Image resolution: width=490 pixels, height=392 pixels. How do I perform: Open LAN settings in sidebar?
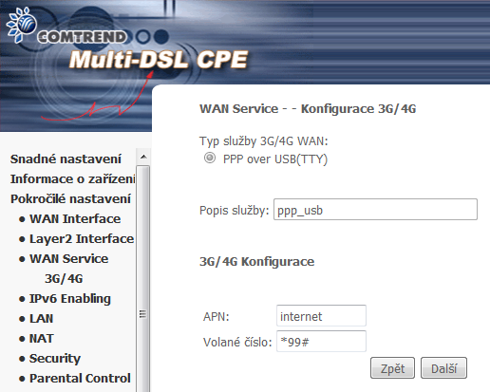(x=41, y=319)
